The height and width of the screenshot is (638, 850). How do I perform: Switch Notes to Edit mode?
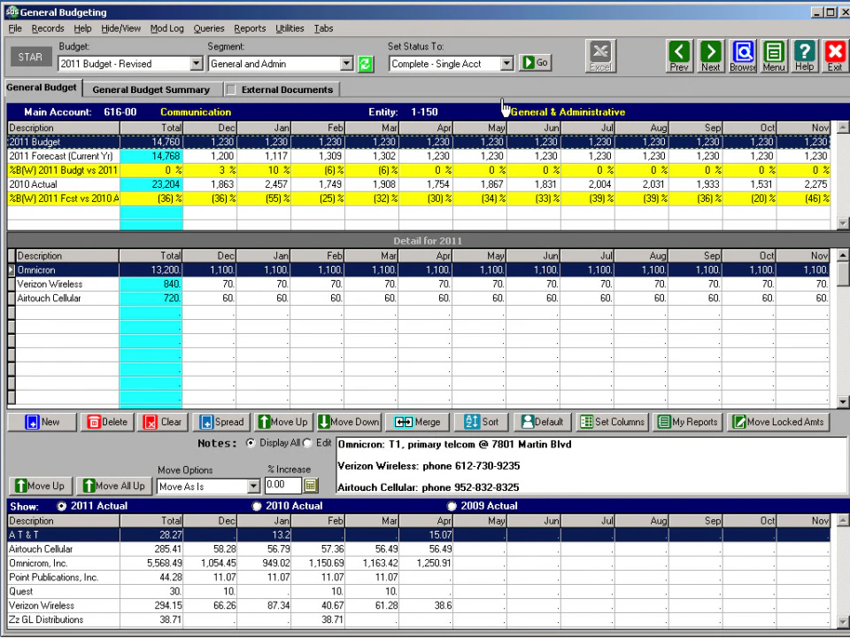[x=307, y=443]
